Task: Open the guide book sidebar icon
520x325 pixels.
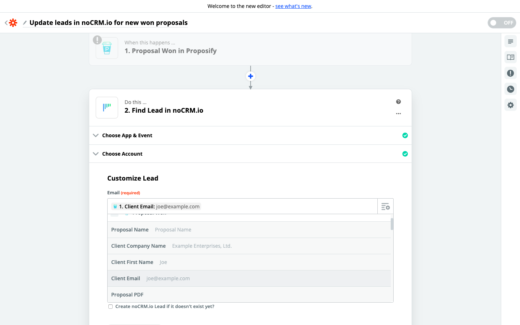Action: [x=510, y=57]
